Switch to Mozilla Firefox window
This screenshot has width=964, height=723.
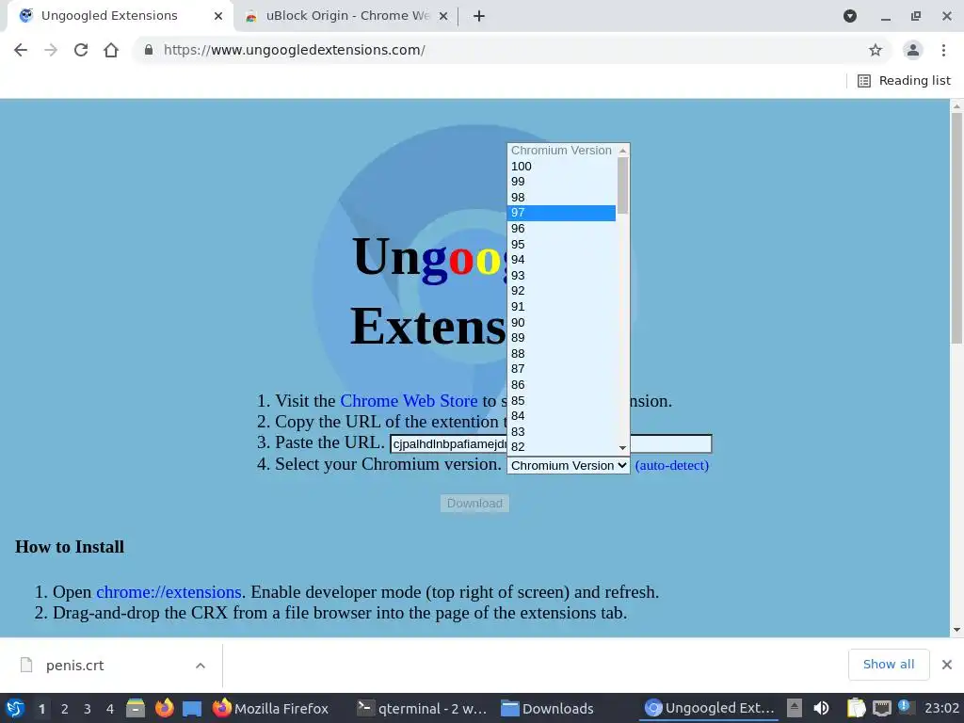click(270, 708)
